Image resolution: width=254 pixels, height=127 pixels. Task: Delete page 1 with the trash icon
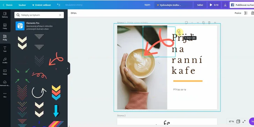209,23
